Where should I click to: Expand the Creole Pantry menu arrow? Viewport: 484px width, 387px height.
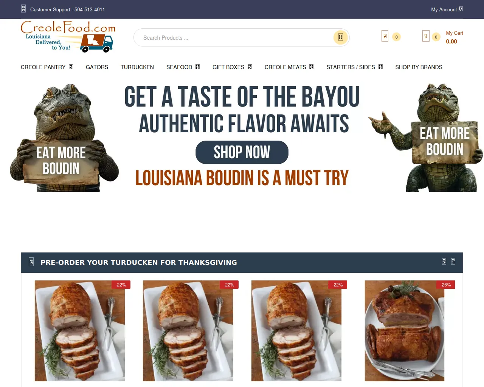point(71,67)
